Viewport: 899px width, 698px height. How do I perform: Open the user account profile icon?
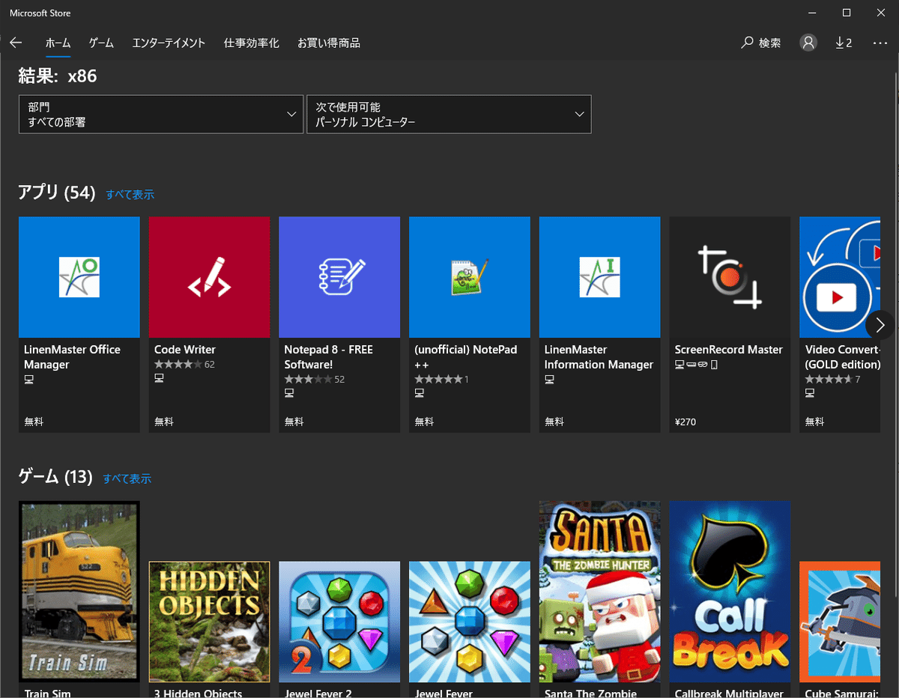[808, 43]
